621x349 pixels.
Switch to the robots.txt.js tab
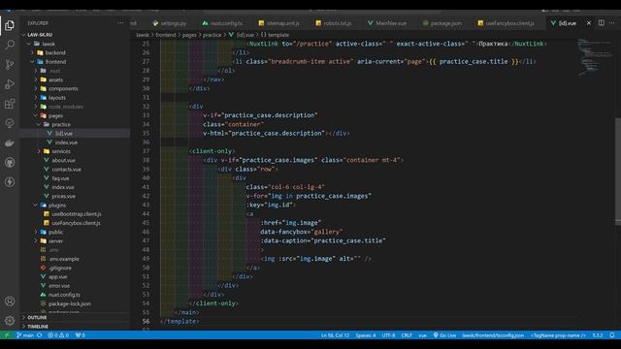(x=334, y=23)
